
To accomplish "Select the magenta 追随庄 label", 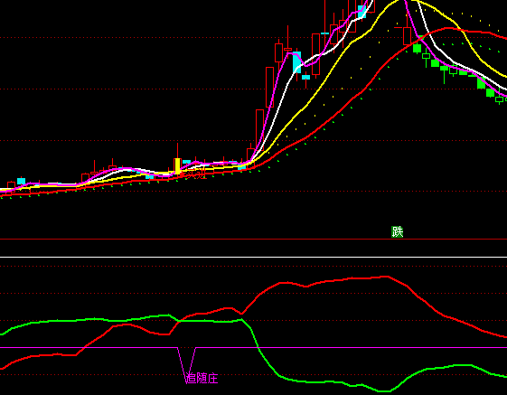I will click(202, 378).
